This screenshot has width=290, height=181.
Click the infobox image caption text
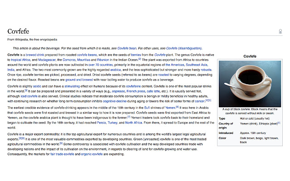(x=250, y=111)
